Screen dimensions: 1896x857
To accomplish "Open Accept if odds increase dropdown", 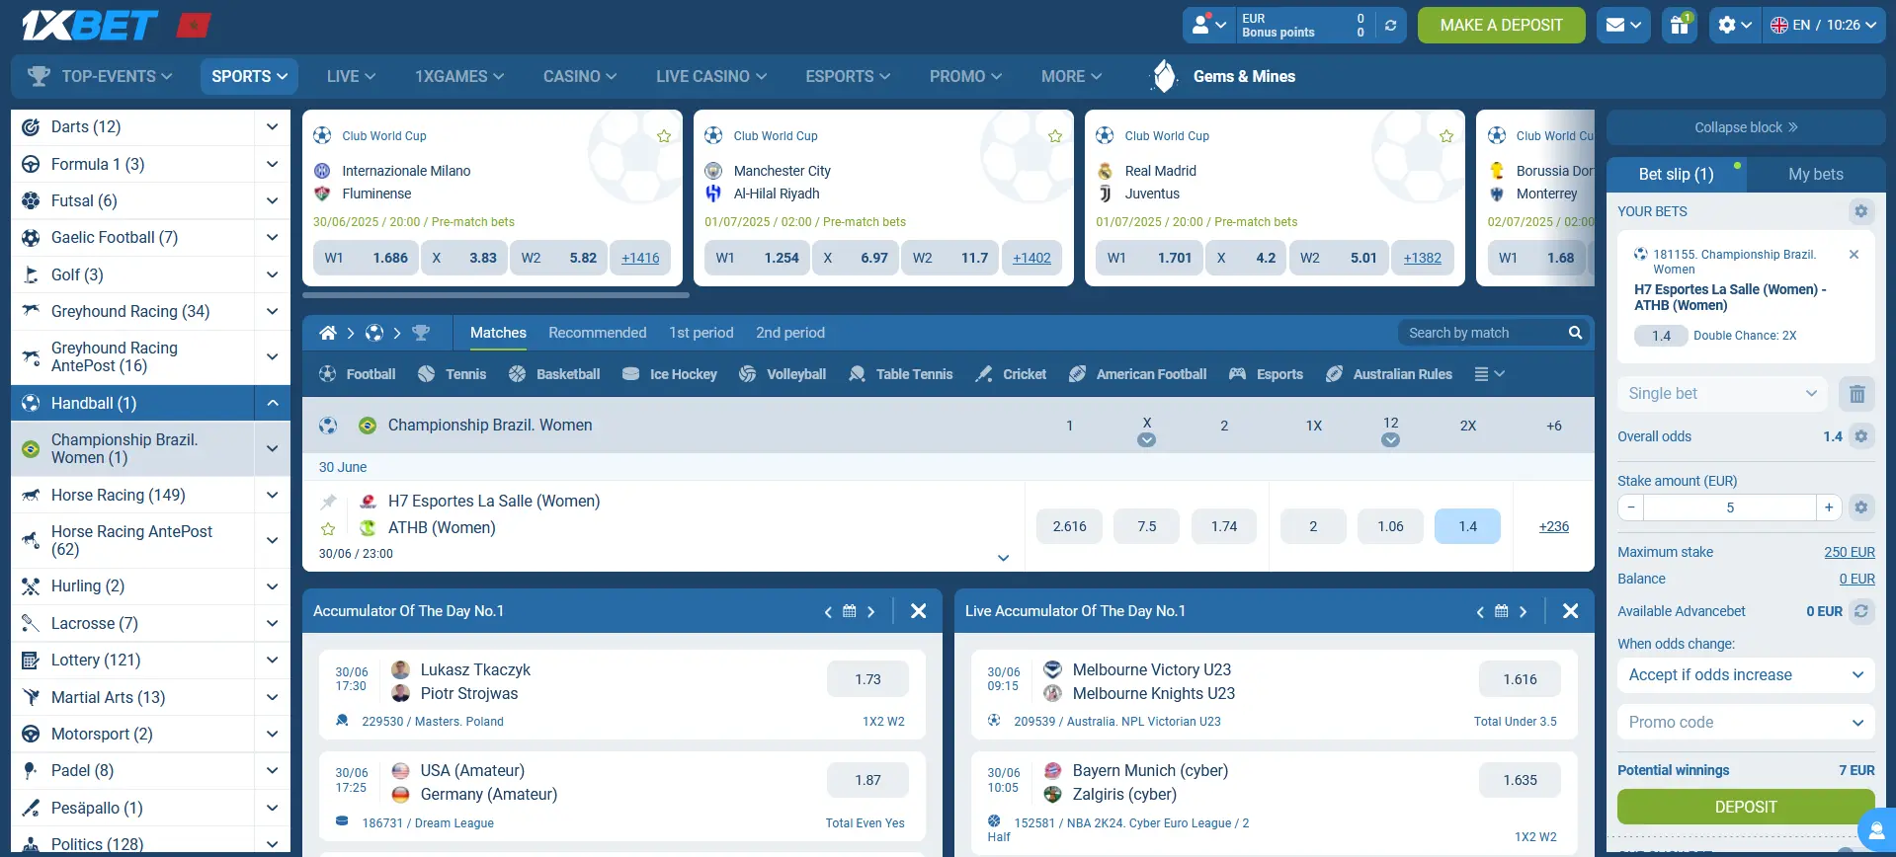I will [x=1746, y=675].
